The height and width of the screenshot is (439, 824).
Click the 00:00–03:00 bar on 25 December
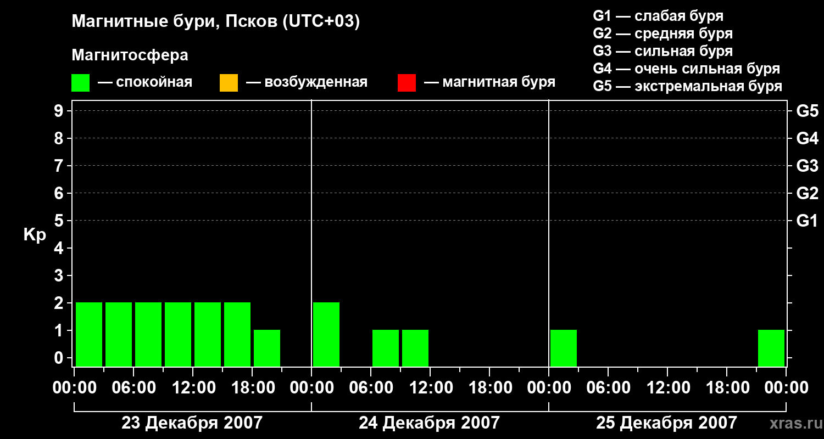coord(564,348)
